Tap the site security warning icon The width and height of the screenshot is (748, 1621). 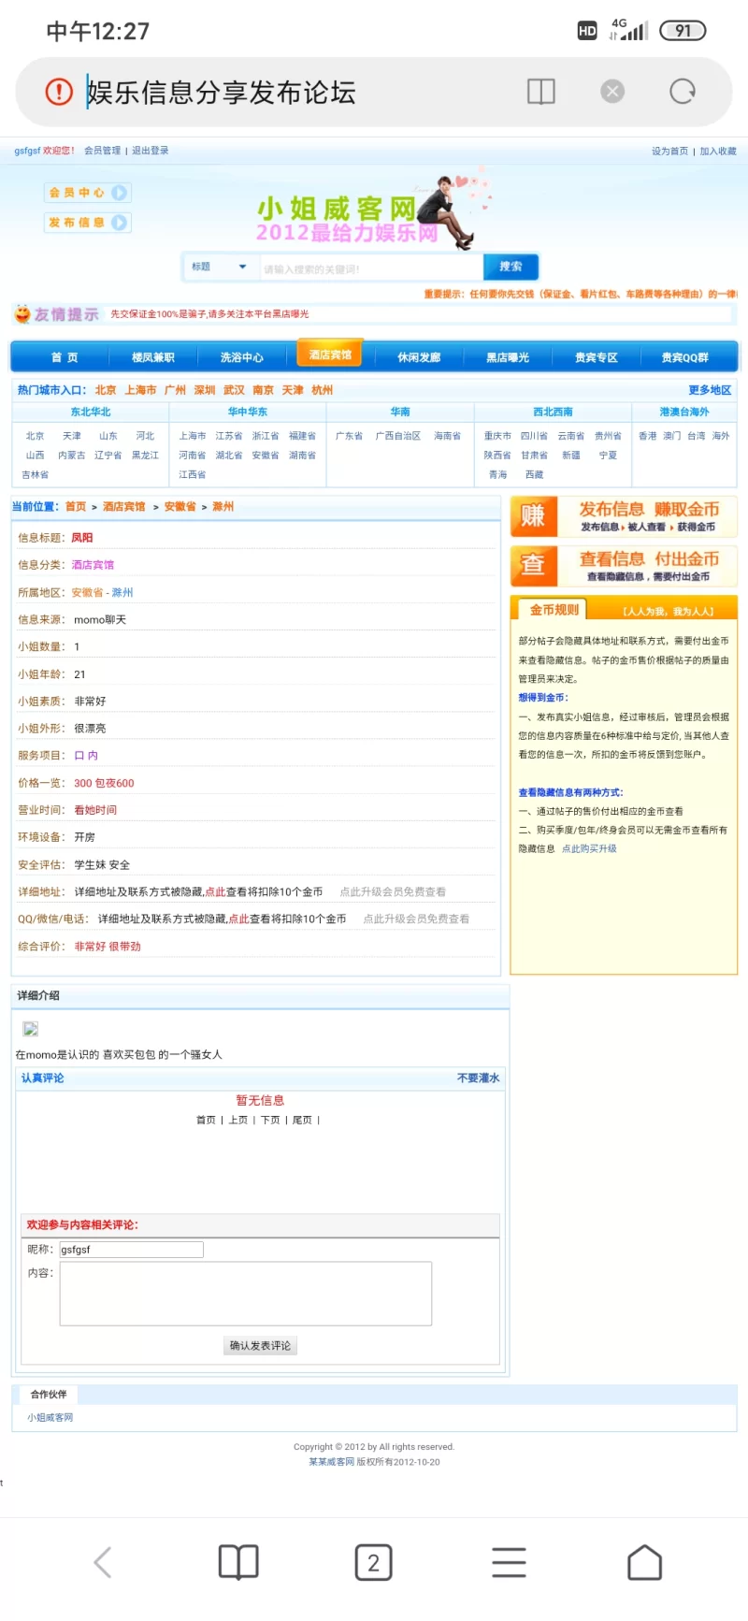59,92
